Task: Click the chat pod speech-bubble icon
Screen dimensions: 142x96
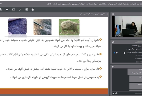Action: click(113, 67)
